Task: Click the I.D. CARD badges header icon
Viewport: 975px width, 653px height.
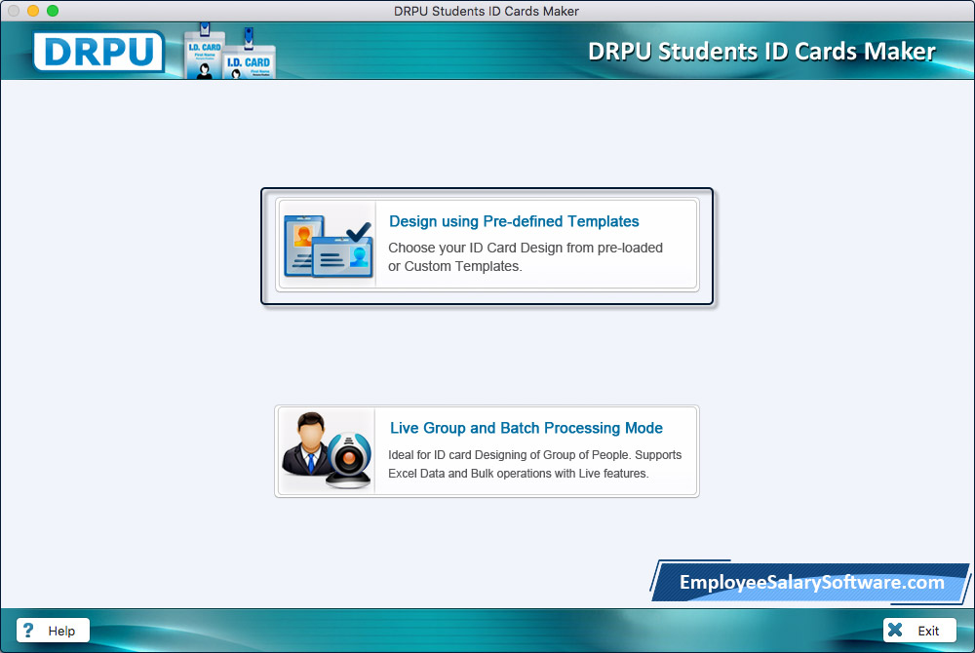Action: click(230, 52)
